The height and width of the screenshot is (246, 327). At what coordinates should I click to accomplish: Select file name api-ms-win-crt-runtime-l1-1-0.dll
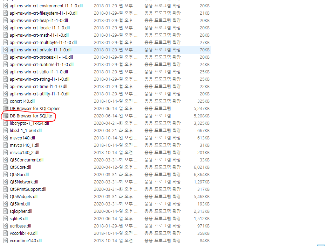[41, 64]
